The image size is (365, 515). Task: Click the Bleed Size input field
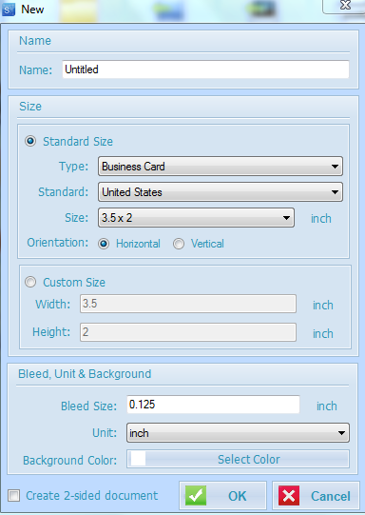(x=213, y=405)
